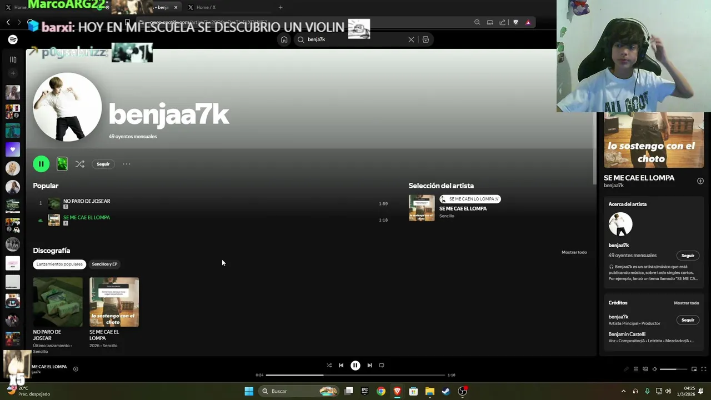711x400 pixels.
Task: Click the green album preview icon next to pause
Action: pos(62,164)
